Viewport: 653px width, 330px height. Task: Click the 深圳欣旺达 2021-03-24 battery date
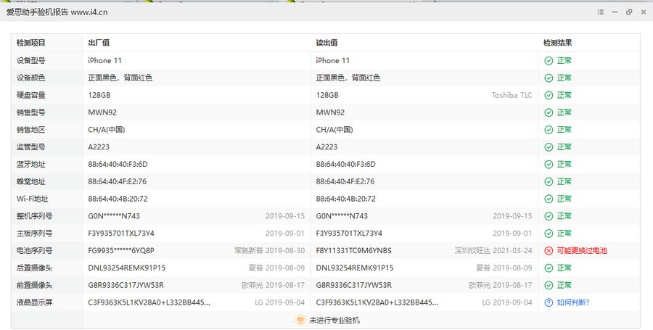pyautogui.click(x=493, y=250)
